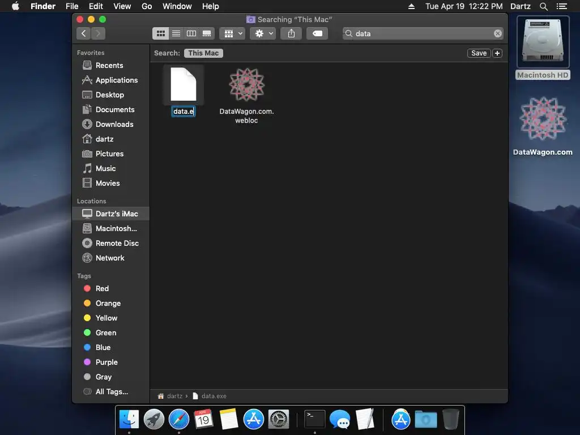Screen dimensions: 580x435
Task: Switch to icon view
Action: coord(160,33)
